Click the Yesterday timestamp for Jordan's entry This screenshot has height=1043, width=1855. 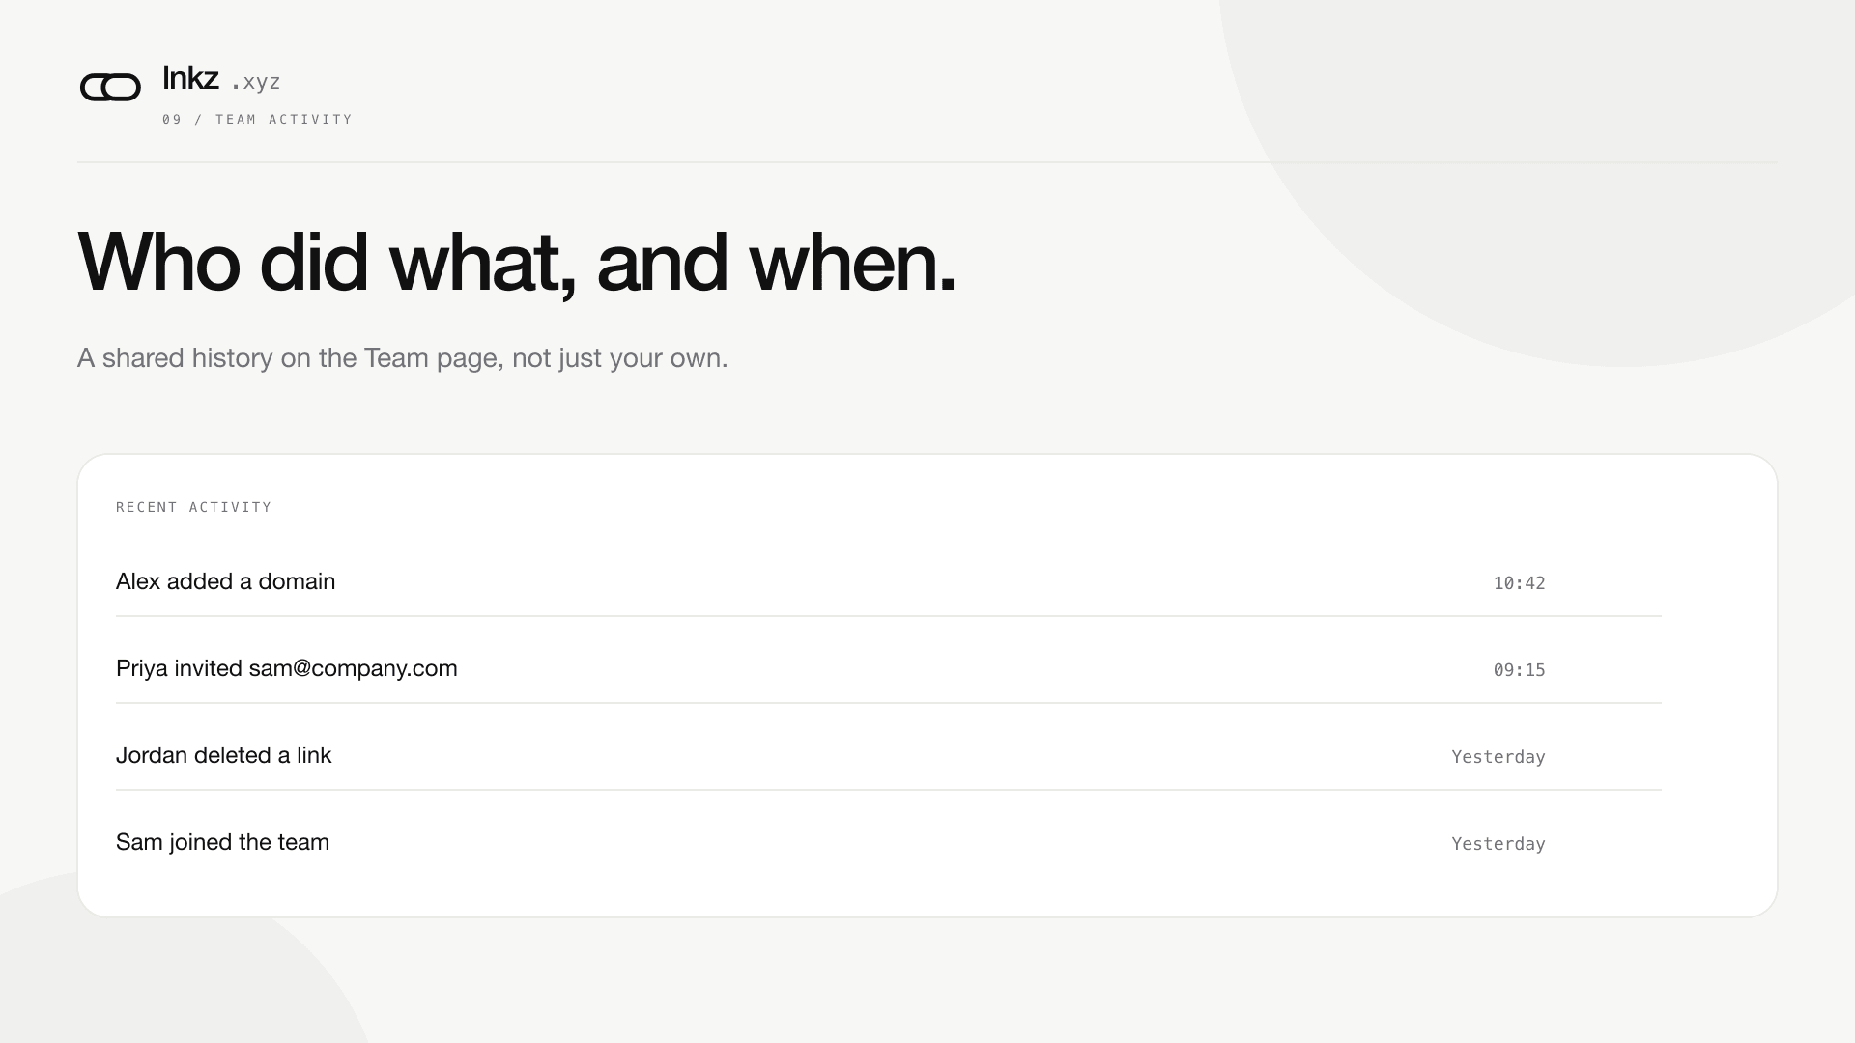coord(1498,757)
